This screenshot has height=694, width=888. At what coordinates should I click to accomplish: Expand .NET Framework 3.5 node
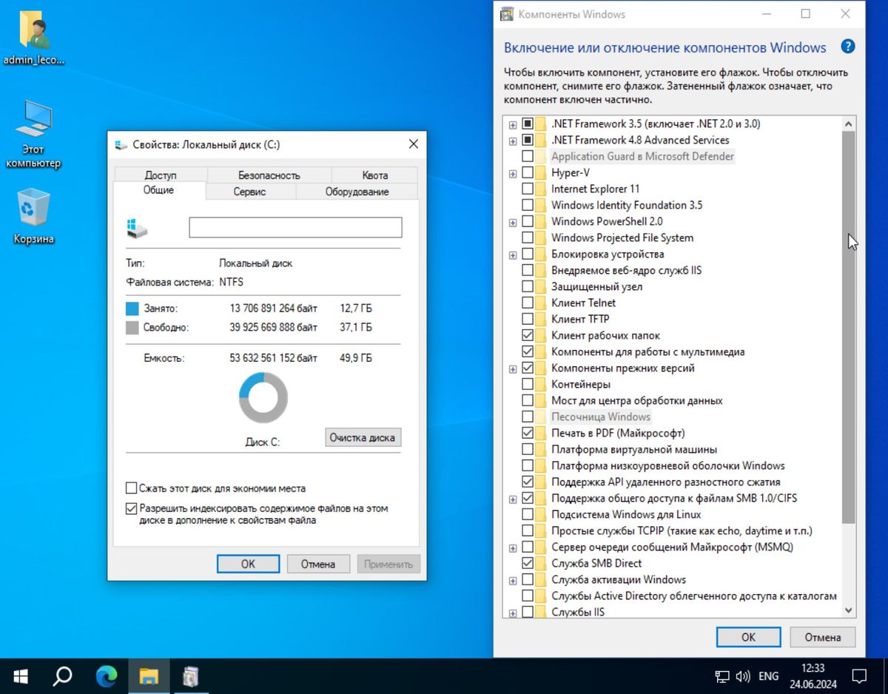[x=513, y=124]
